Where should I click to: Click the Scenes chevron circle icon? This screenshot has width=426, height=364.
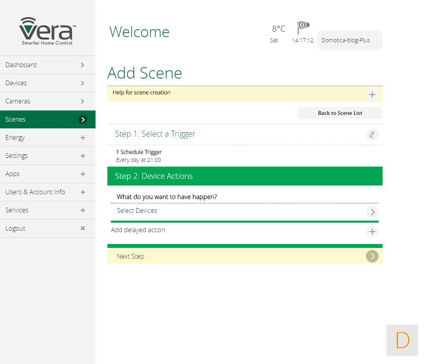[x=83, y=120]
